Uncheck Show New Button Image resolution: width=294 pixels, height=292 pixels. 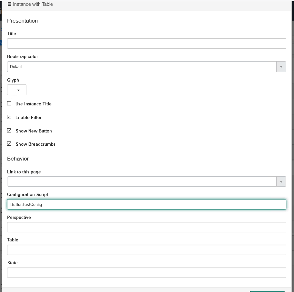[9, 130]
